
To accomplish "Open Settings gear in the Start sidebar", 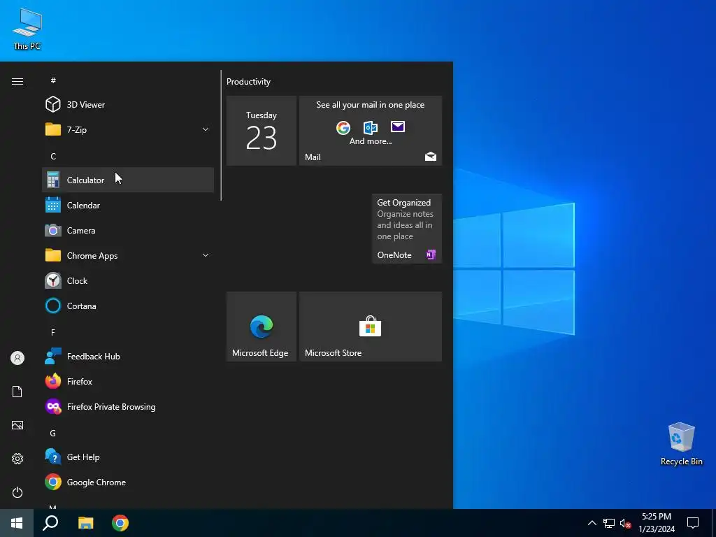I will pyautogui.click(x=17, y=459).
